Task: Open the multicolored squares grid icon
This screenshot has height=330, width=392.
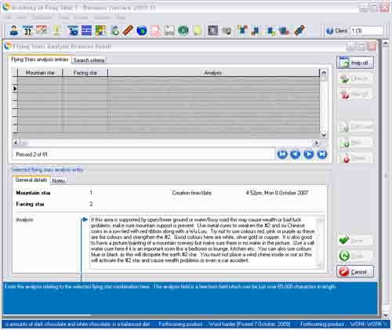Action: (100, 31)
